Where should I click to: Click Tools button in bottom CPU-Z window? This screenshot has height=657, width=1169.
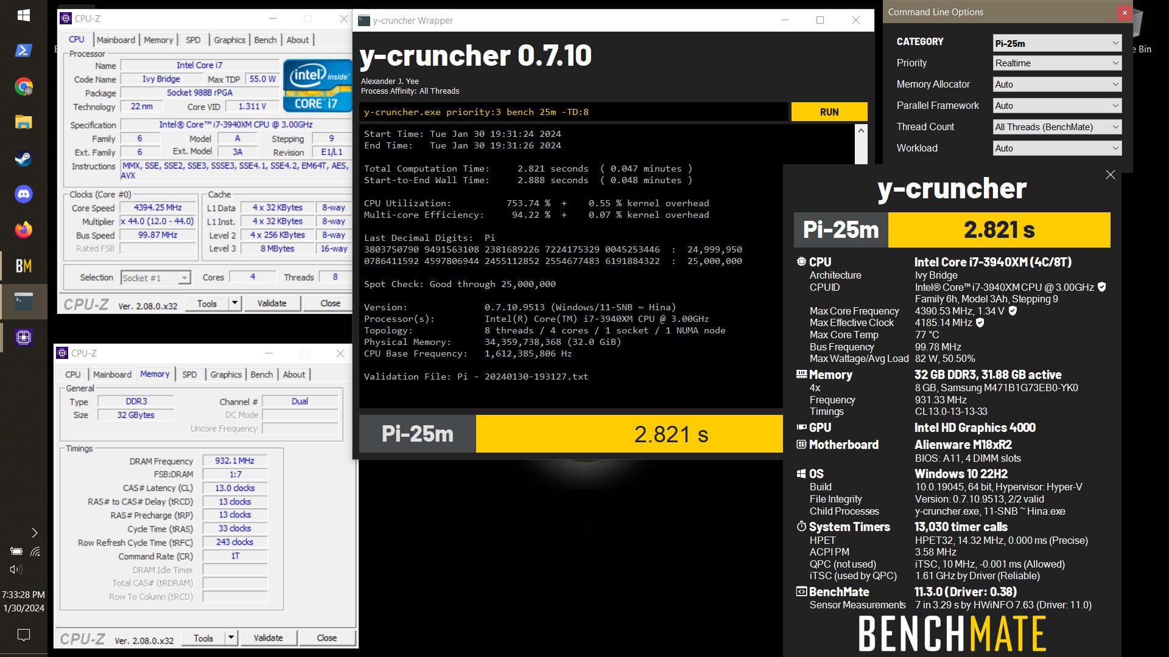pyautogui.click(x=203, y=638)
